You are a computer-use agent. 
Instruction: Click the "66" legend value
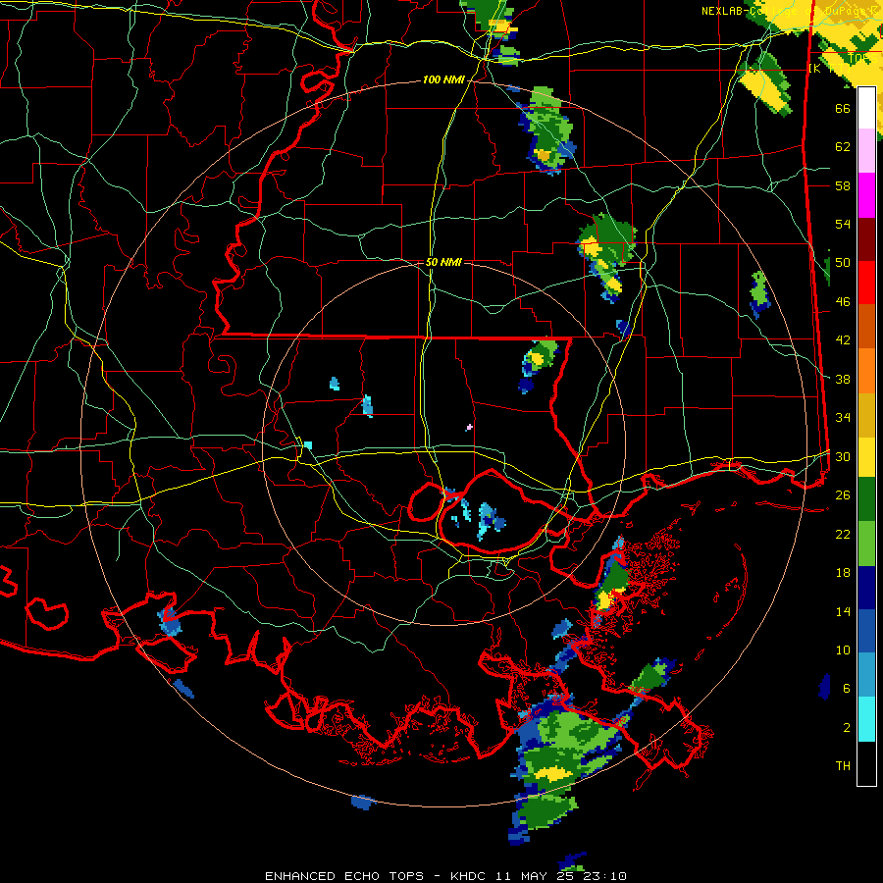tap(843, 108)
